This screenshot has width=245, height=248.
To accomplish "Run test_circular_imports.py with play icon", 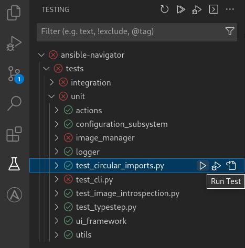I will (203, 166).
